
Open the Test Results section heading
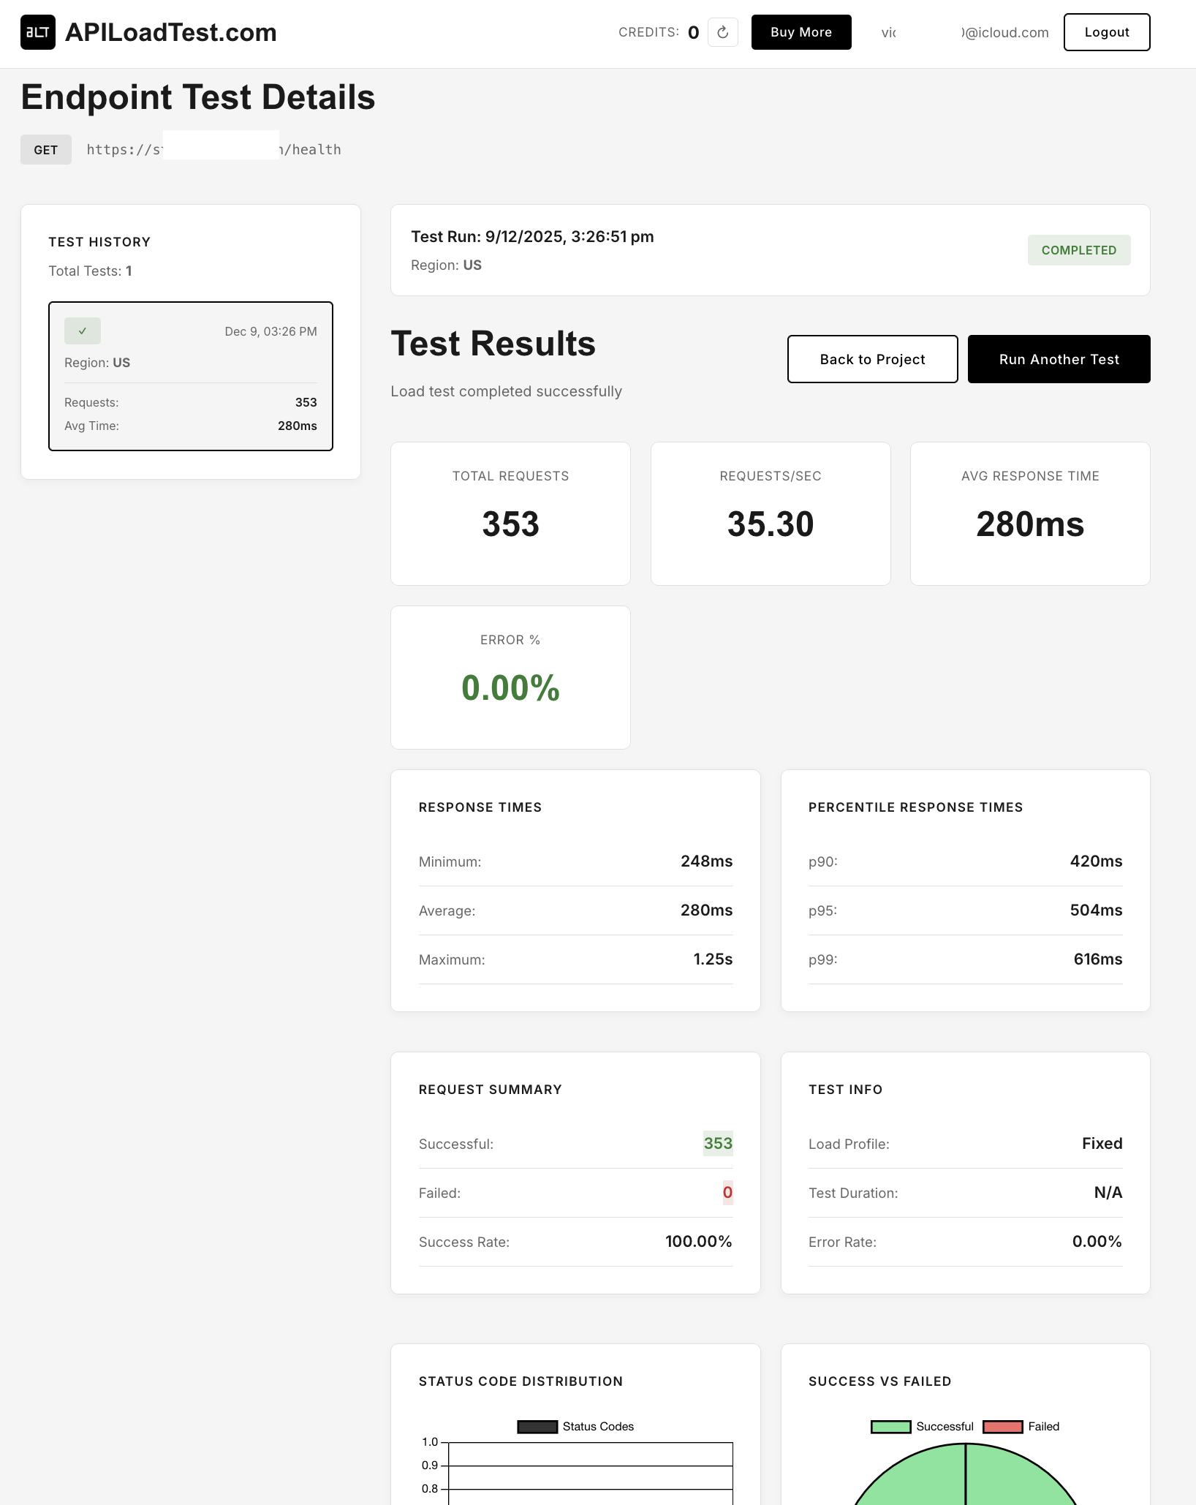(493, 344)
